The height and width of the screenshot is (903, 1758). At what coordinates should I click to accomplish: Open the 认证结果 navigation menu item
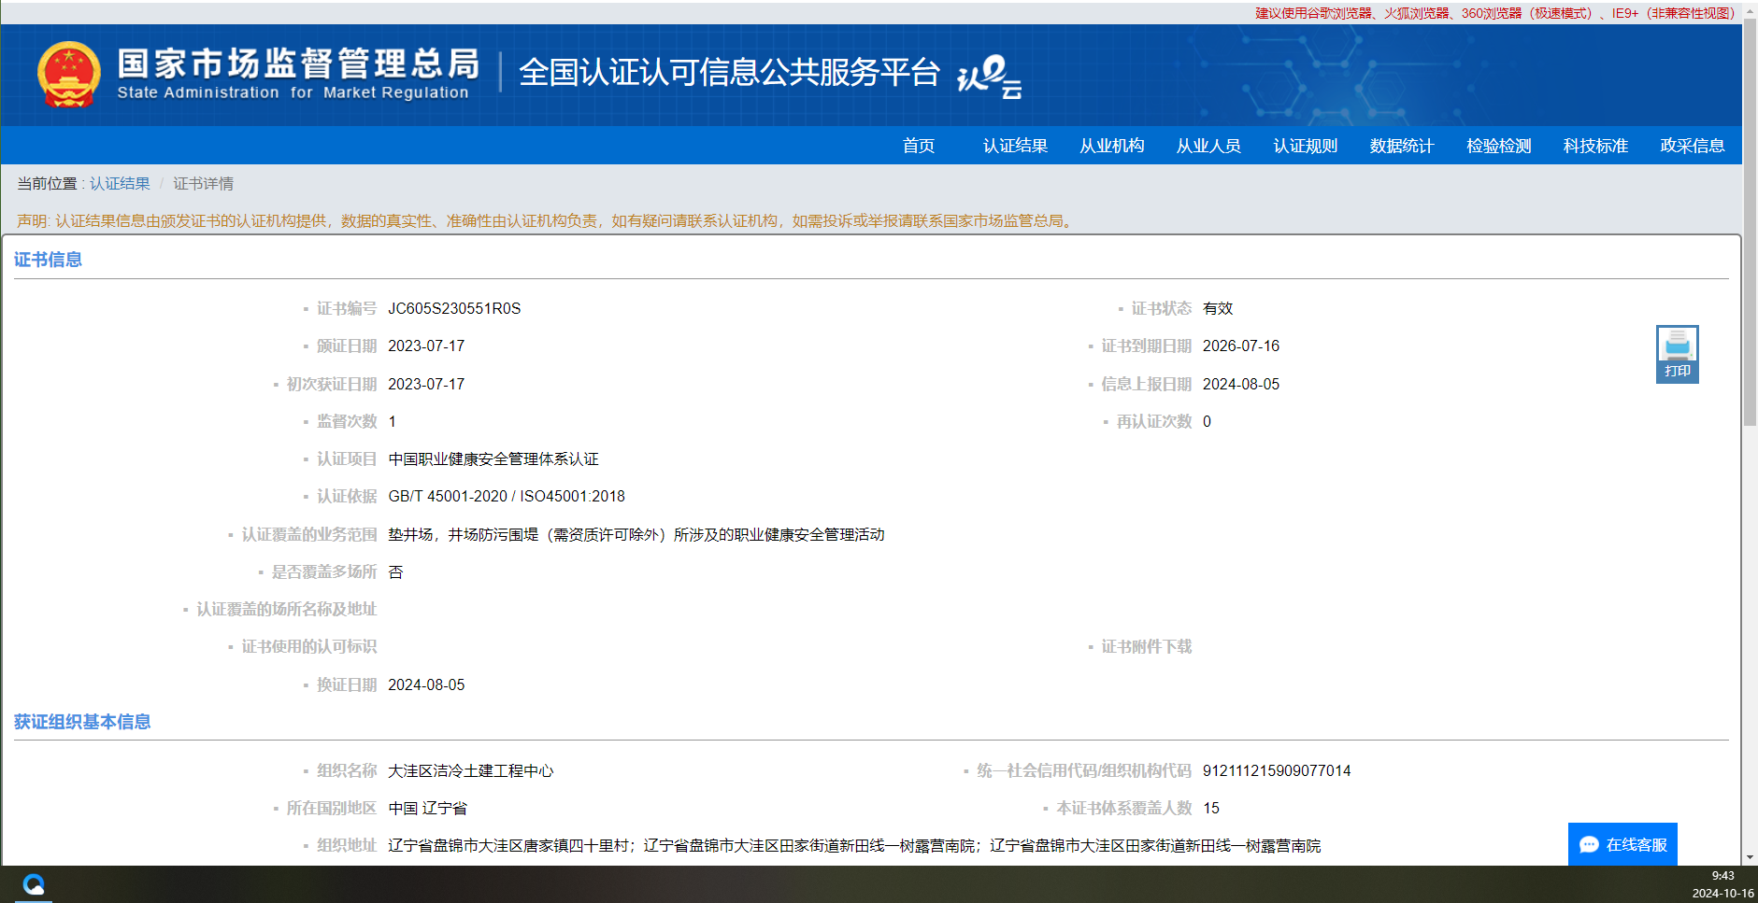point(1015,146)
